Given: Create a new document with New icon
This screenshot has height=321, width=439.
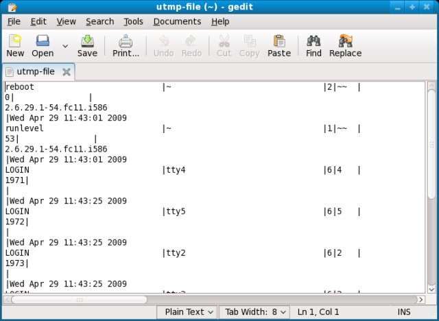Looking at the screenshot, I should [x=15, y=46].
